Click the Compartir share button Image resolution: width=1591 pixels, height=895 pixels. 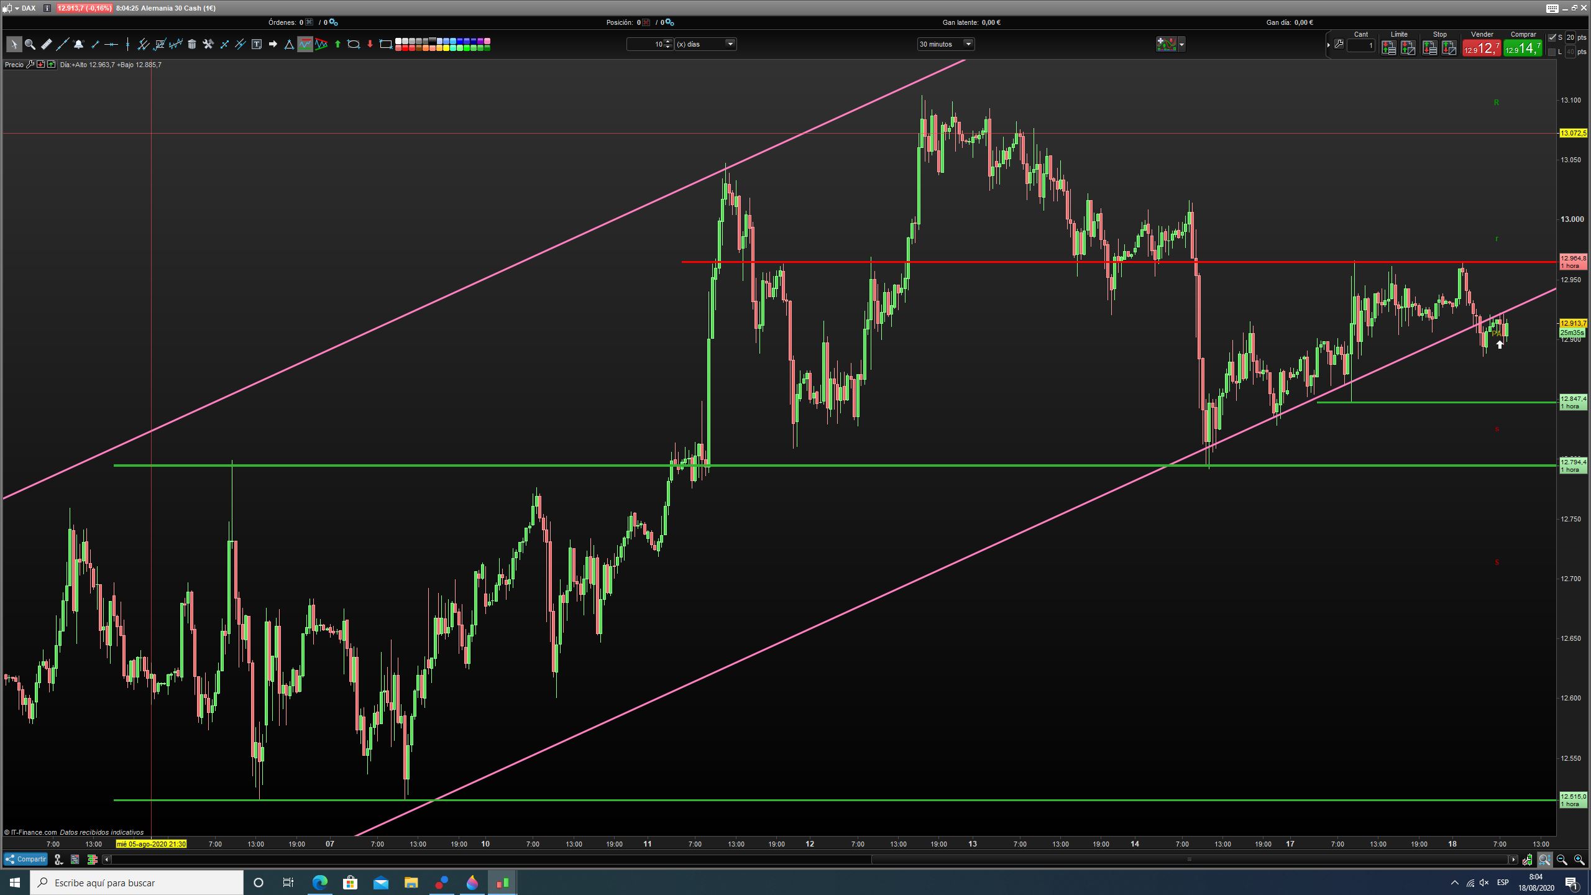click(x=25, y=860)
